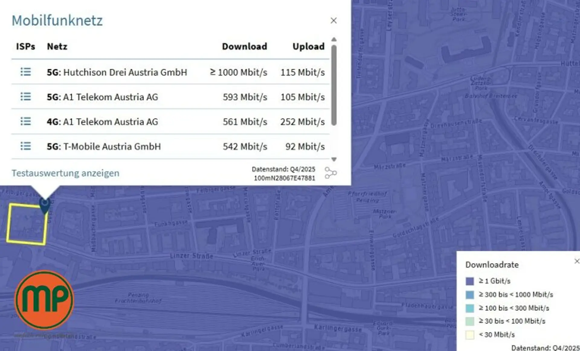Click the 252 Mbit/s upload value
This screenshot has height=351, width=580.
[302, 122]
